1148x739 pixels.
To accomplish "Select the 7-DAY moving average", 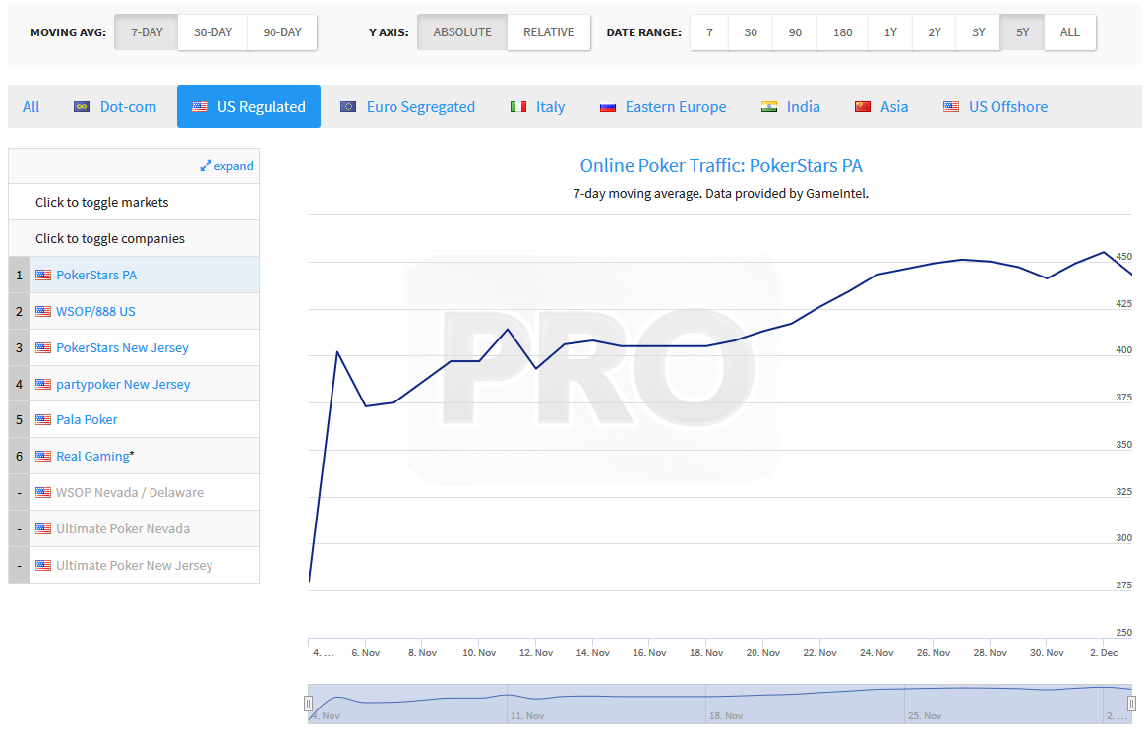I will (x=147, y=32).
